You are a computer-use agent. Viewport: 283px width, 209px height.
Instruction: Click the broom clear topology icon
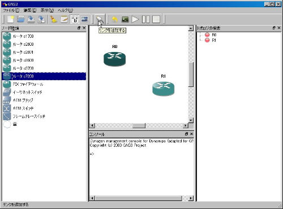click(54, 19)
